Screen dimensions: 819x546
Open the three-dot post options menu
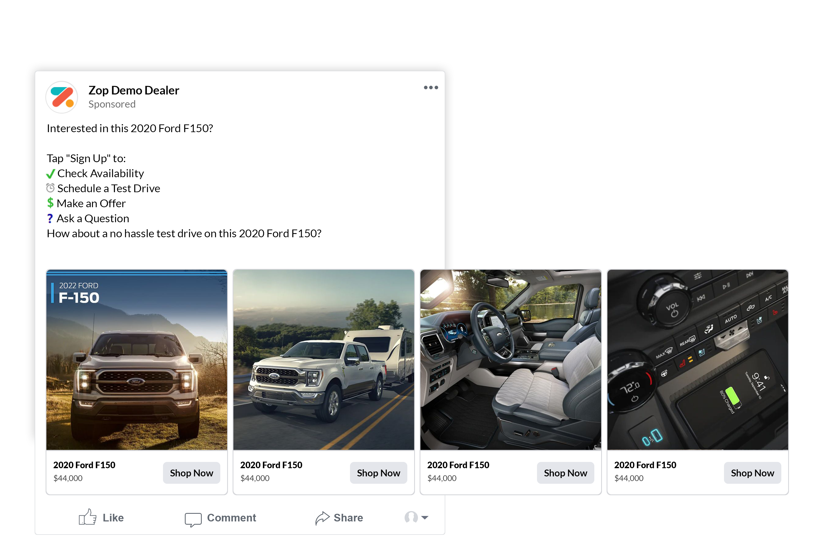(x=431, y=87)
